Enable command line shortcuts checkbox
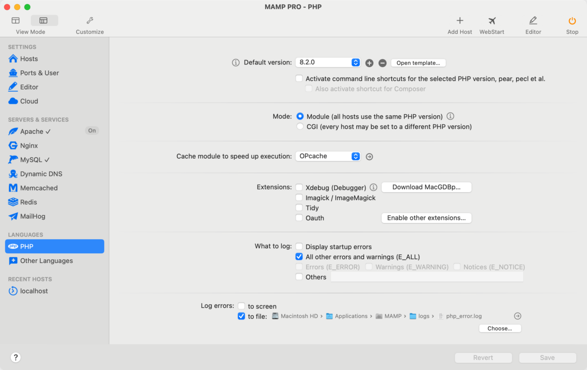 pos(299,79)
